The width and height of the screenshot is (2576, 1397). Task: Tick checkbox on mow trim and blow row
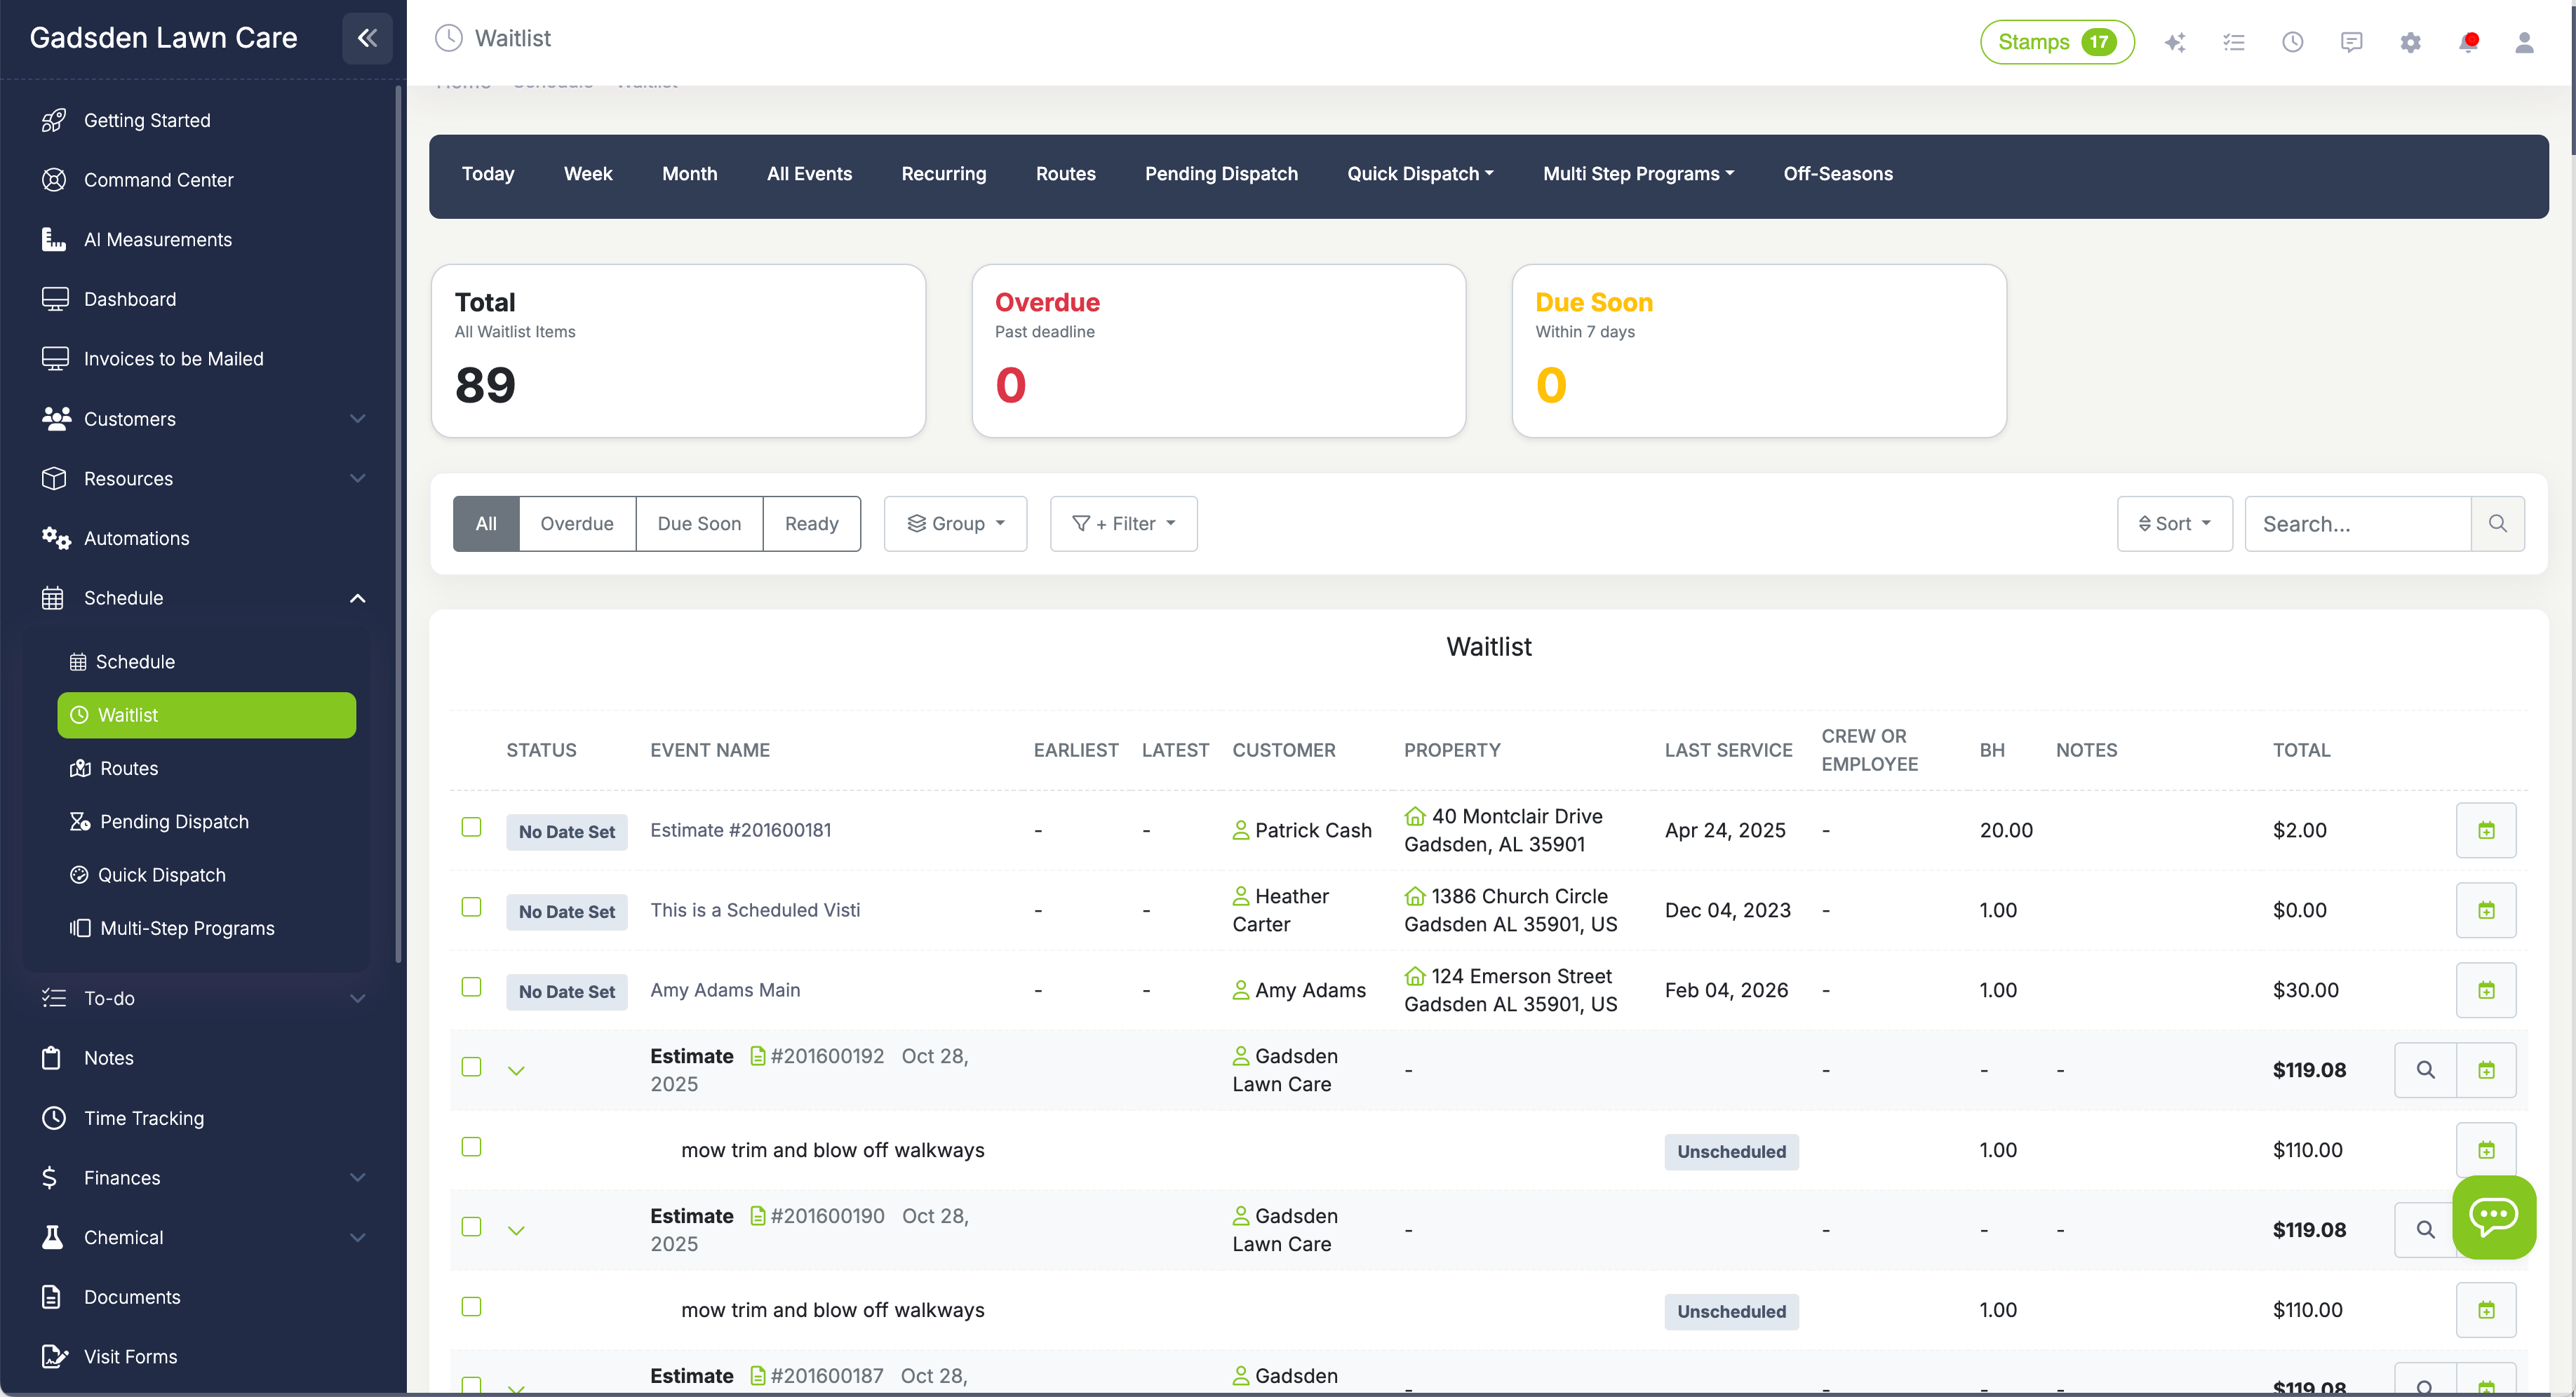(x=471, y=1146)
